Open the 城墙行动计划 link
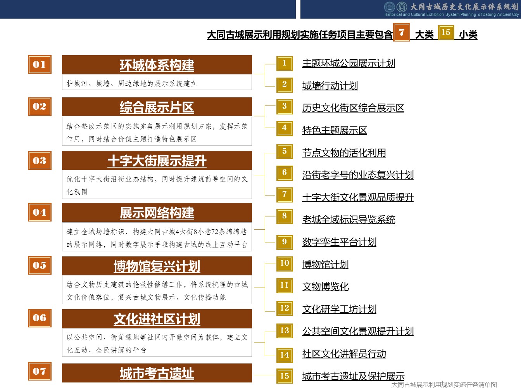This screenshot has width=521, height=391. 330,86
